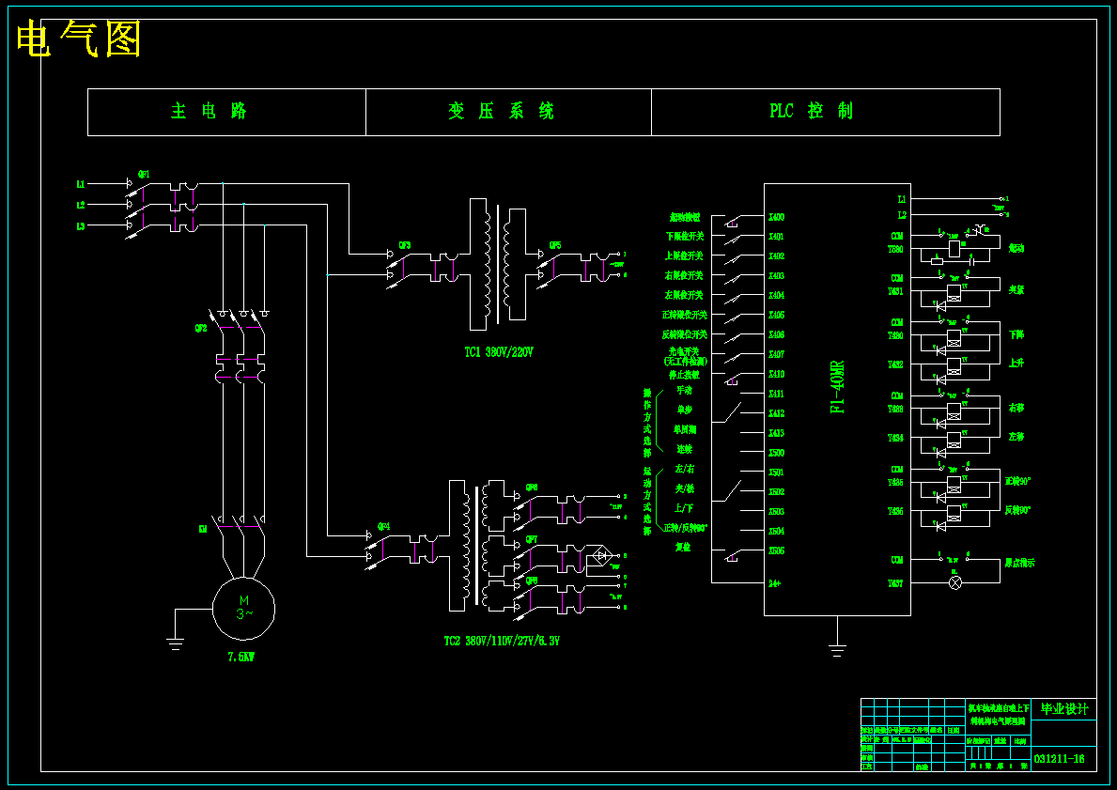Select the PLC 控制 header cell
Image resolution: width=1117 pixels, height=790 pixels.
[826, 112]
